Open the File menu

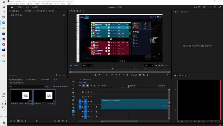coord(10,4)
